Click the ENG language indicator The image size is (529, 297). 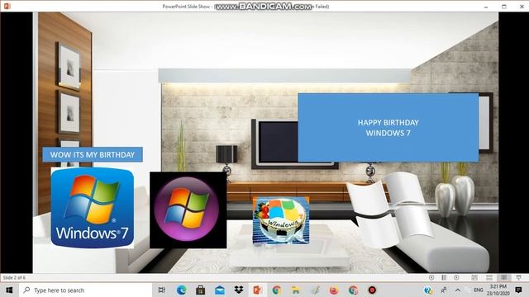478,290
